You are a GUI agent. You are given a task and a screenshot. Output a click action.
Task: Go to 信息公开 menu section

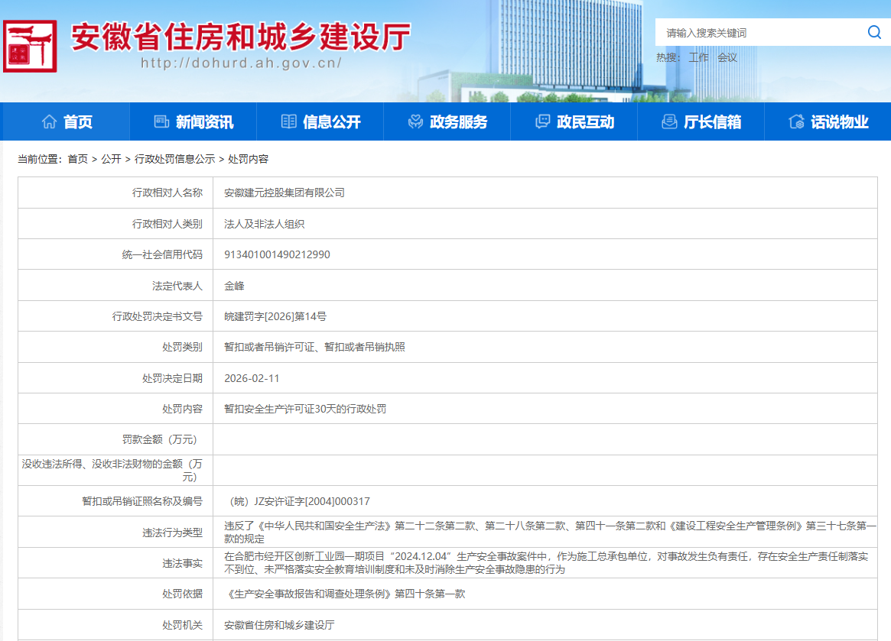pos(331,122)
